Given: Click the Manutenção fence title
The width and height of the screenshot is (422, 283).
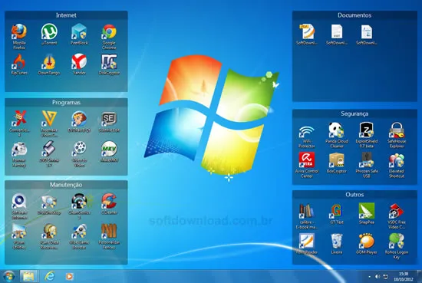Looking at the screenshot, I should pos(66,185).
